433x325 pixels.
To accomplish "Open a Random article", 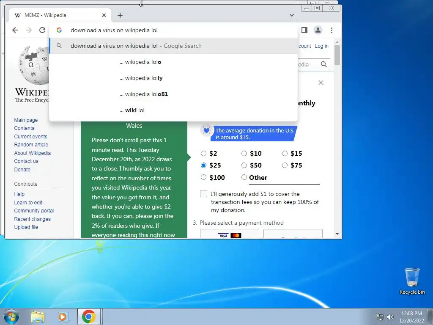I will point(31,145).
